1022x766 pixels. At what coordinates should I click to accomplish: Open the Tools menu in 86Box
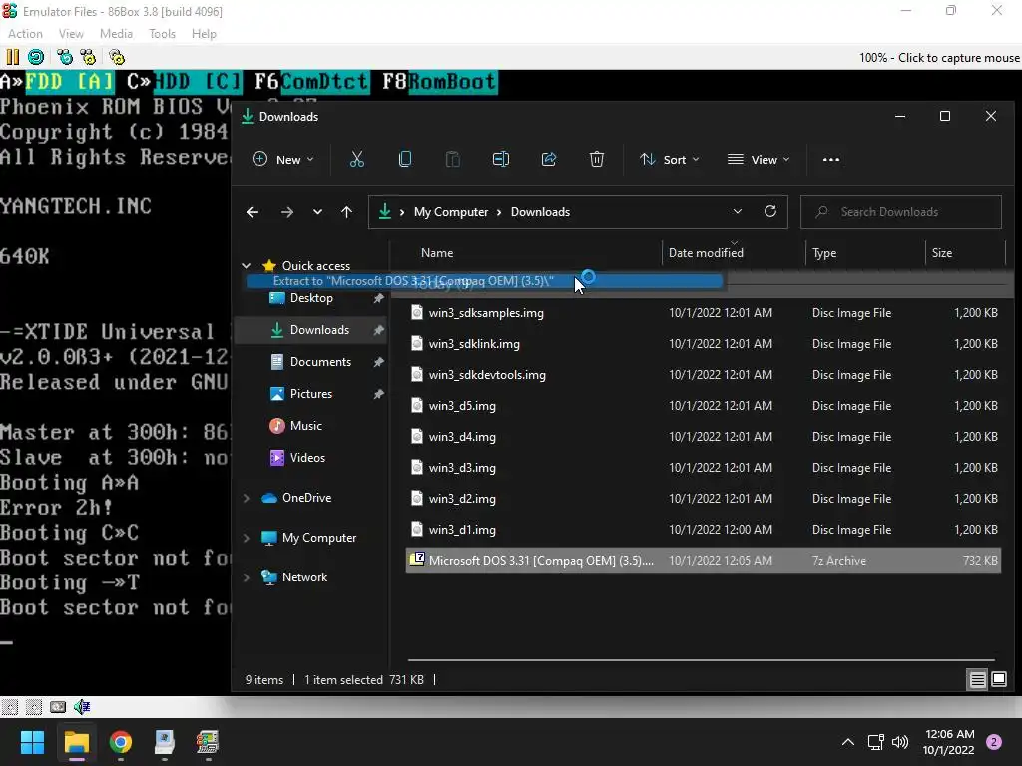coord(162,33)
